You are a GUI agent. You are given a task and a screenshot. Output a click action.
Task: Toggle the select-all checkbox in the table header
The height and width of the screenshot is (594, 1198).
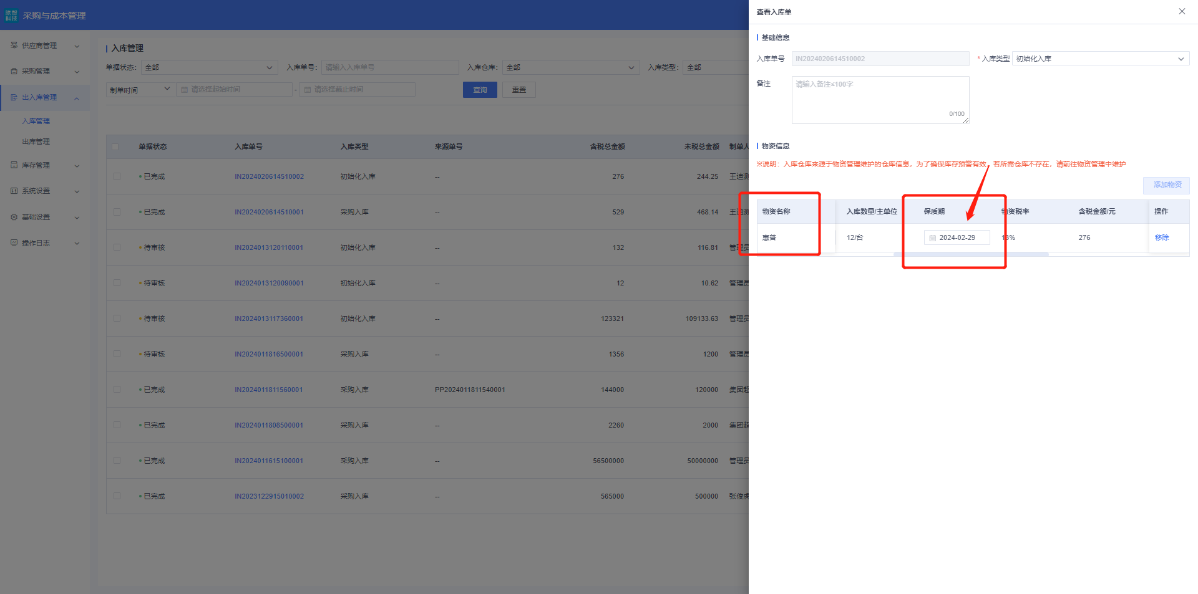115,147
